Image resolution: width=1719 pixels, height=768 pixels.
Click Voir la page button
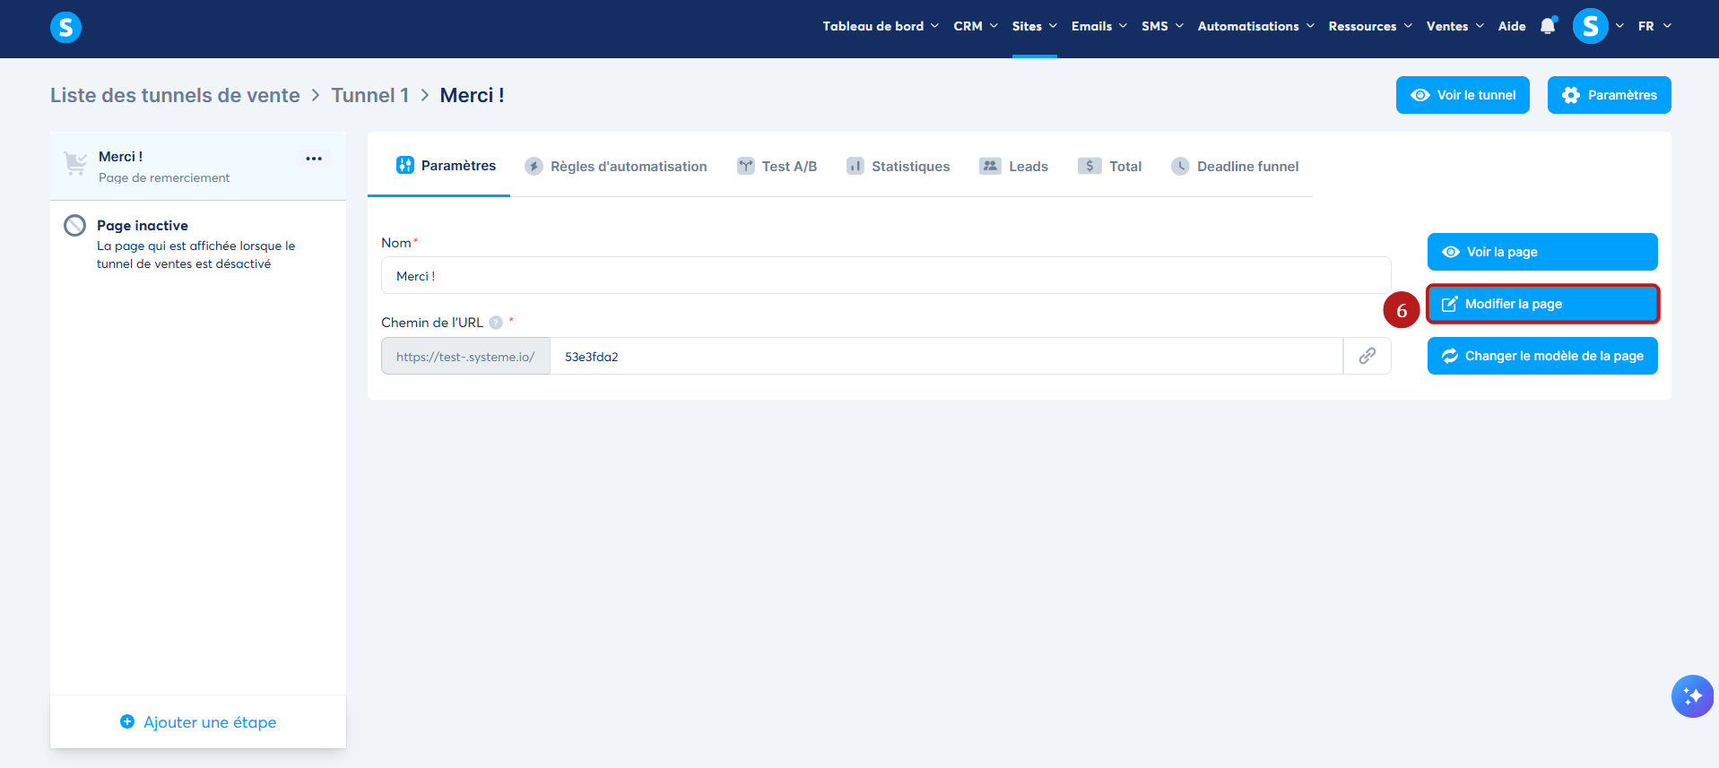(x=1542, y=252)
